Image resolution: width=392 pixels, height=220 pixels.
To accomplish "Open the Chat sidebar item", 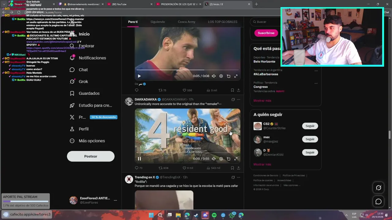I will (x=79, y=70).
